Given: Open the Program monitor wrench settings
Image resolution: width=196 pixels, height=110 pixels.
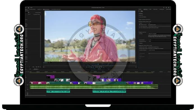Looking at the screenshot, I should 131,63.
